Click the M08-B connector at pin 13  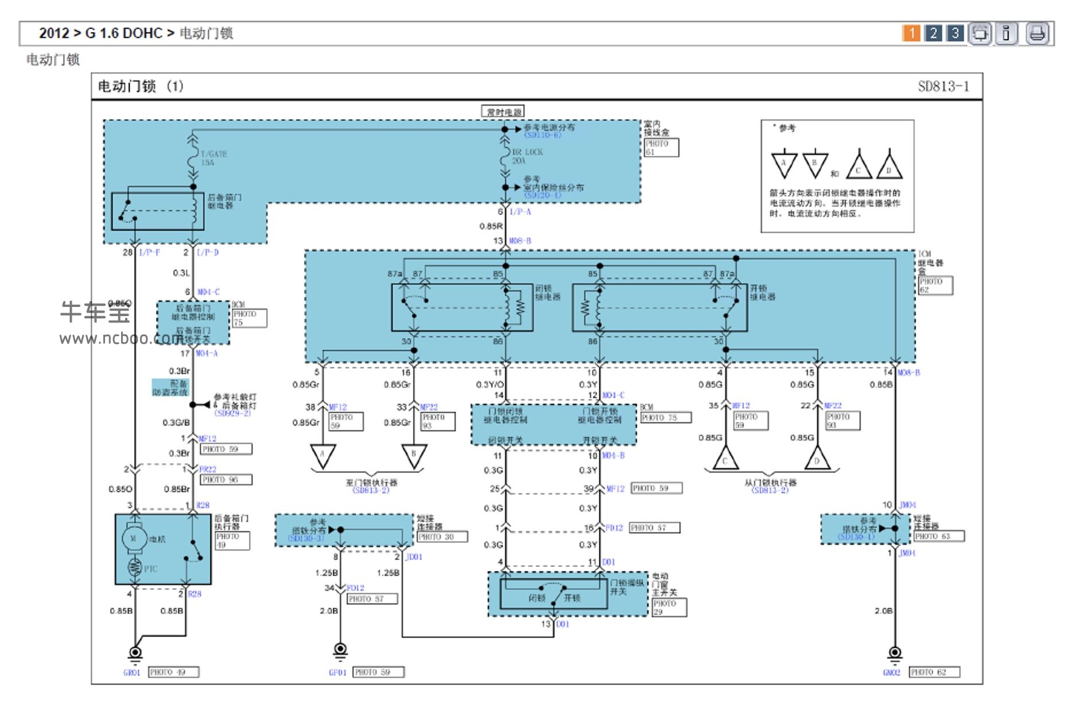click(521, 241)
